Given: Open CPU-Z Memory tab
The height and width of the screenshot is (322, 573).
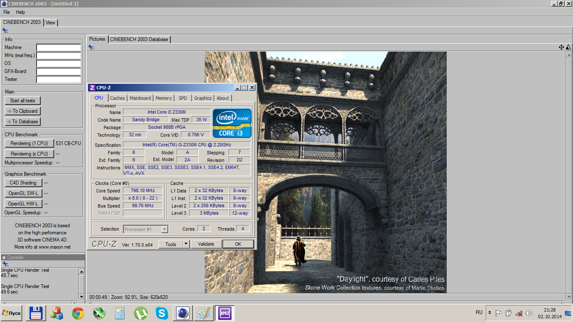Looking at the screenshot, I should point(164,98).
